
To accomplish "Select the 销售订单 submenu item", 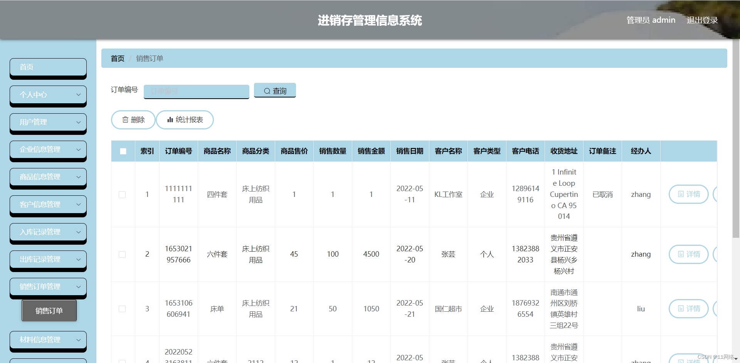I will pos(49,311).
